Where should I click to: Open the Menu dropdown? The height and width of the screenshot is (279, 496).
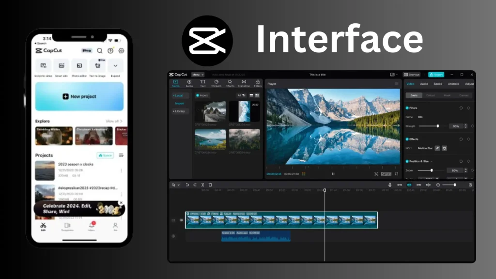point(198,75)
